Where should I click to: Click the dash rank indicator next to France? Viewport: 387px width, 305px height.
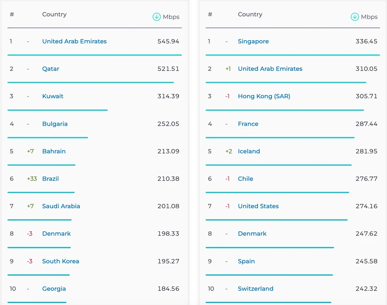[226, 124]
